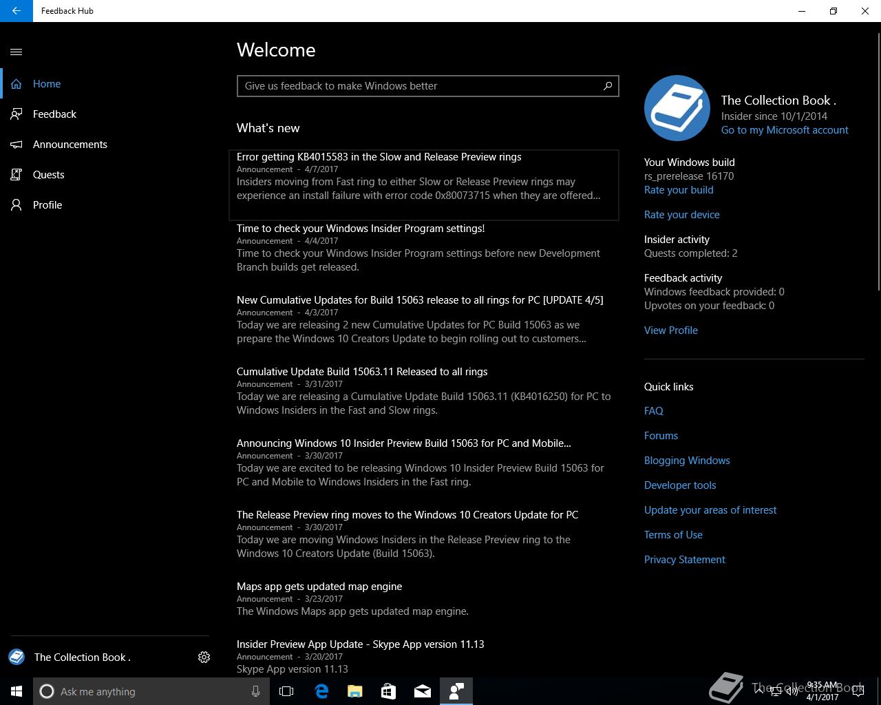The width and height of the screenshot is (881, 705).
Task: Click the Feedback person-speech icon
Action: (17, 114)
